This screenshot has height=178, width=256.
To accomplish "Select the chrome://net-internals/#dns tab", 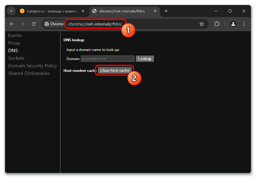I will pyautogui.click(x=125, y=11).
